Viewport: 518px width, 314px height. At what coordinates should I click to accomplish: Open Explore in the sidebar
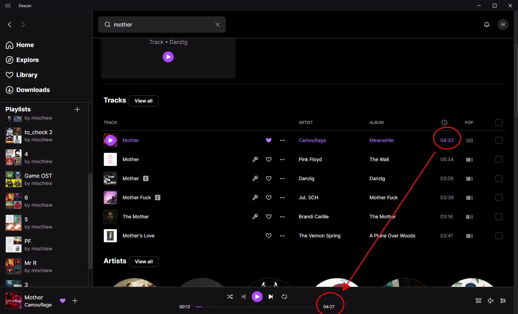coord(22,60)
